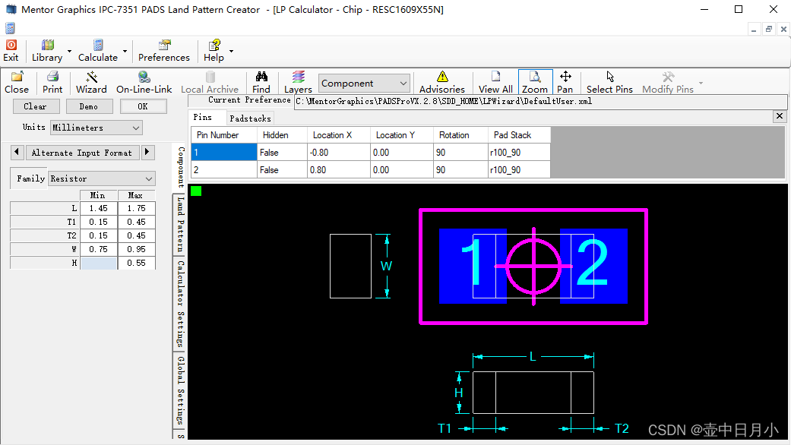Click the T1 Min value field
The width and height of the screenshot is (791, 445).
[99, 222]
